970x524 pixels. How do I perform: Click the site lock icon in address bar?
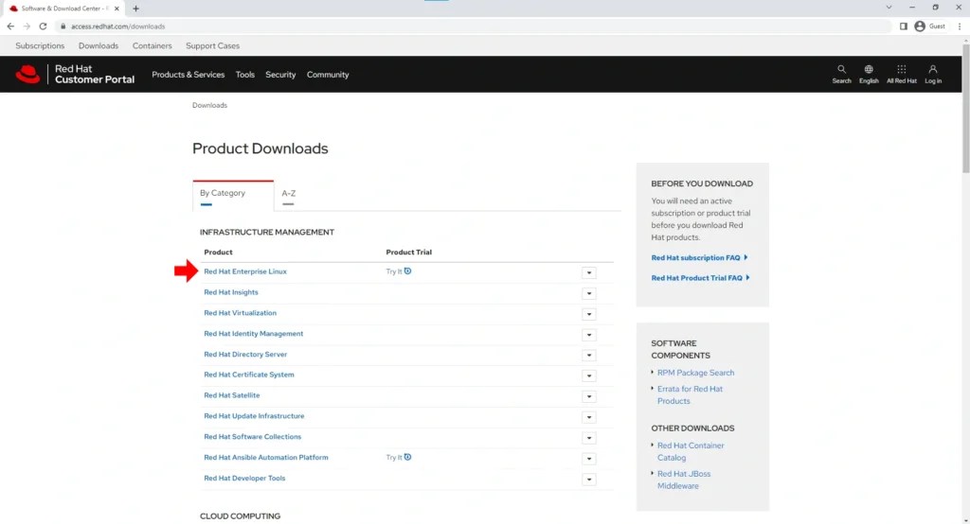(x=63, y=26)
